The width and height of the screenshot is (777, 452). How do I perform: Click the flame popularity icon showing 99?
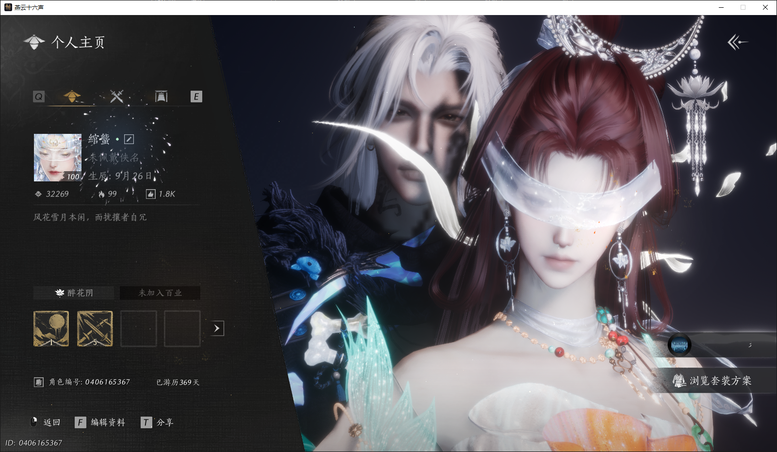click(101, 194)
